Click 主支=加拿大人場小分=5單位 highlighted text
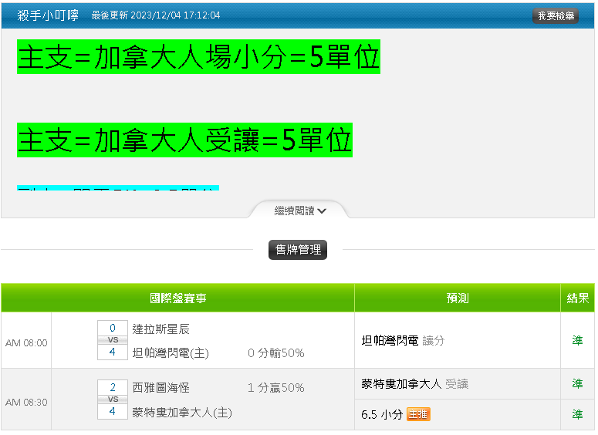 [x=198, y=57]
